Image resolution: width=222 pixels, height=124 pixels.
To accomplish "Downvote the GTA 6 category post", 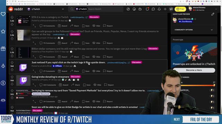I will 12,24.
